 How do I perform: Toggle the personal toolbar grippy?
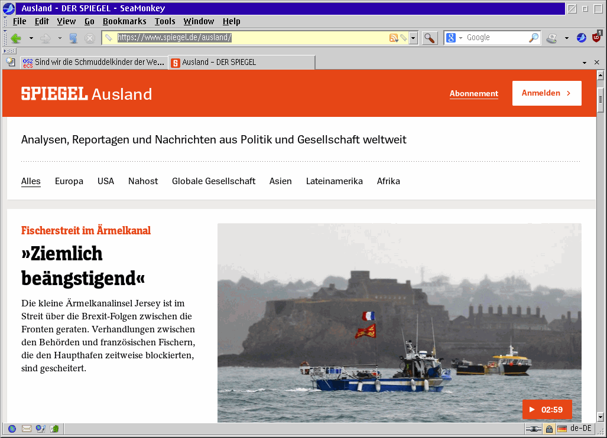9,51
